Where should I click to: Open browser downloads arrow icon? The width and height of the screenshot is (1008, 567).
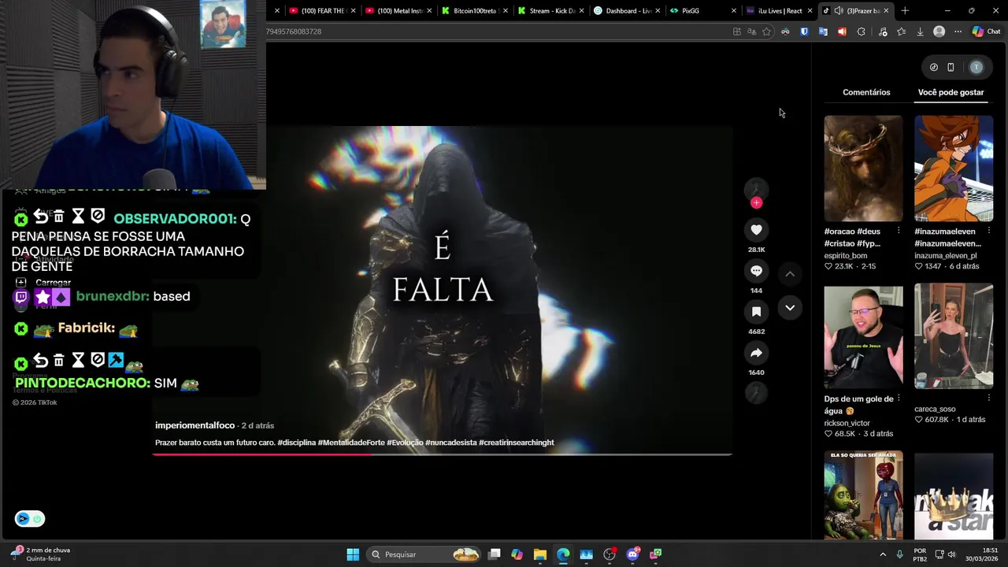pos(920,31)
